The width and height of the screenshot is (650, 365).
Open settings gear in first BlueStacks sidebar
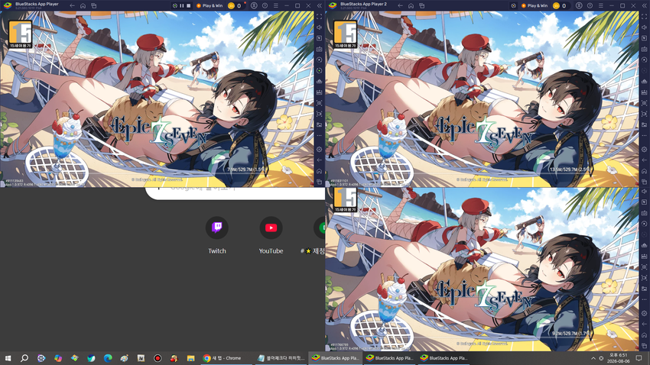tap(319, 150)
